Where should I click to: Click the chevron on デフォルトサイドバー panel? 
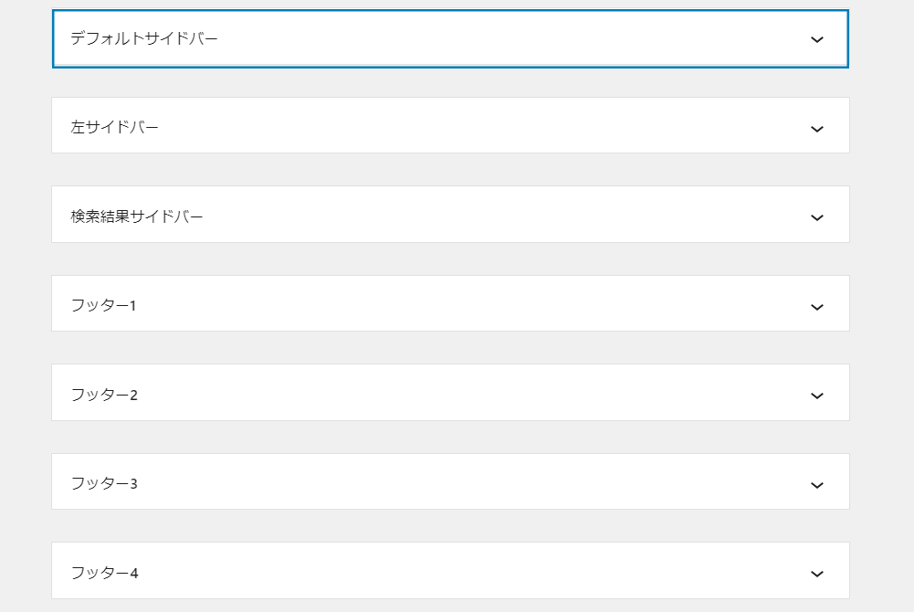(817, 39)
